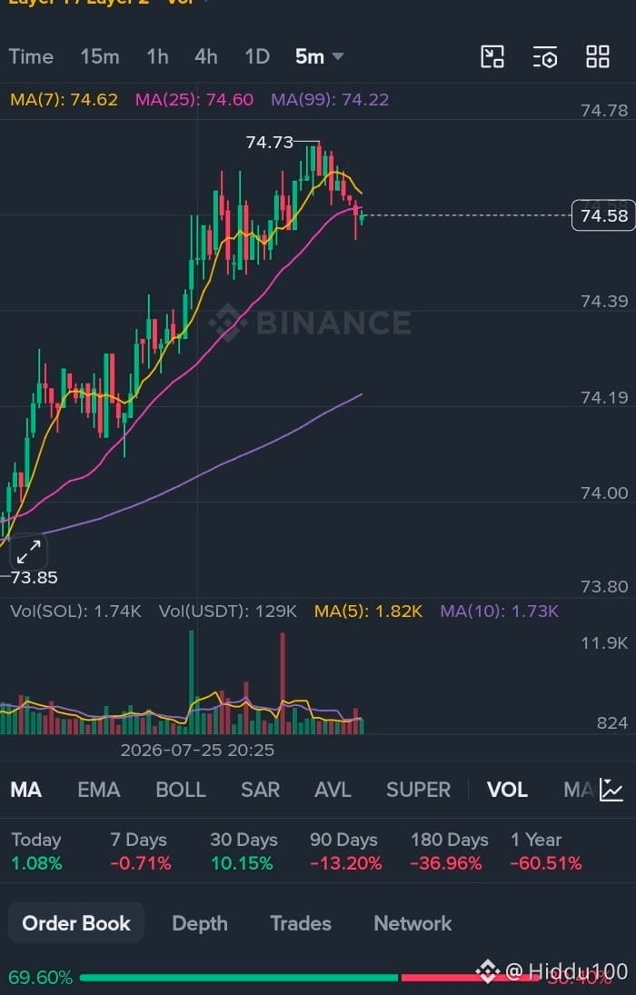Click the Vol(SOL): 1.74K label
636x995 pixels.
76,612
